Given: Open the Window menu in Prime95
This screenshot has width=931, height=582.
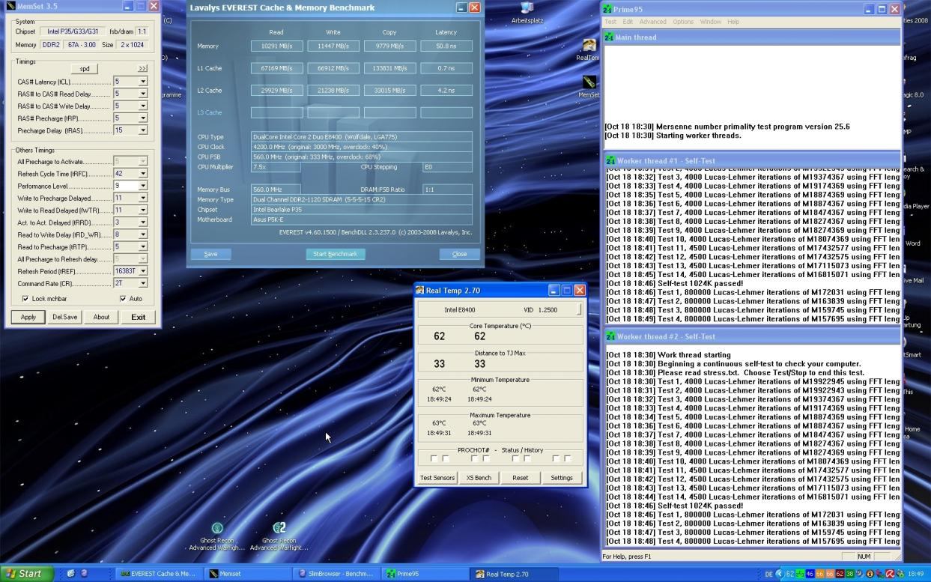Looking at the screenshot, I should (x=711, y=22).
